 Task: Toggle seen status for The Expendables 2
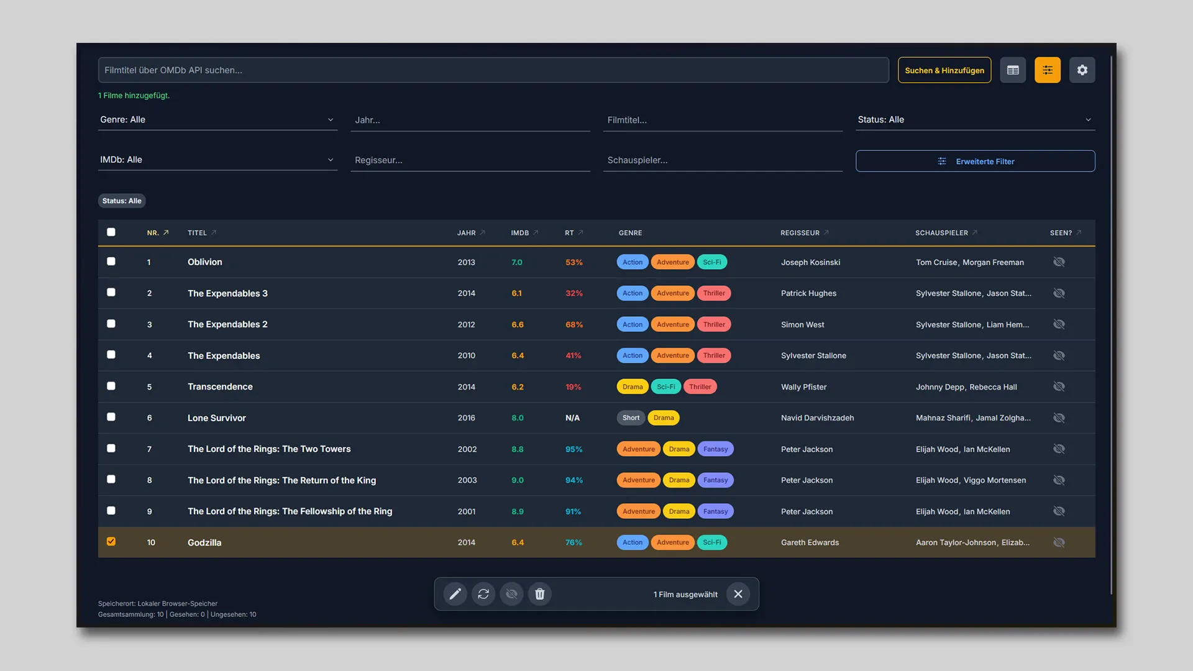(1059, 324)
